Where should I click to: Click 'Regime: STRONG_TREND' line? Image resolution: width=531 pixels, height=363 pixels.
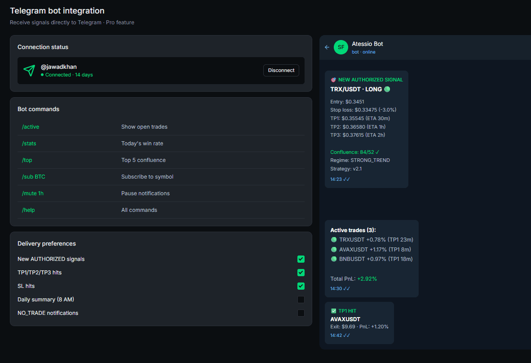[360, 160]
